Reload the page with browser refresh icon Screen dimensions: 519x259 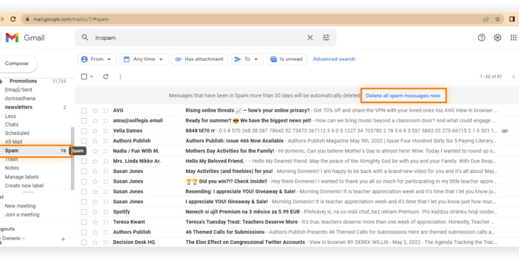13,19
